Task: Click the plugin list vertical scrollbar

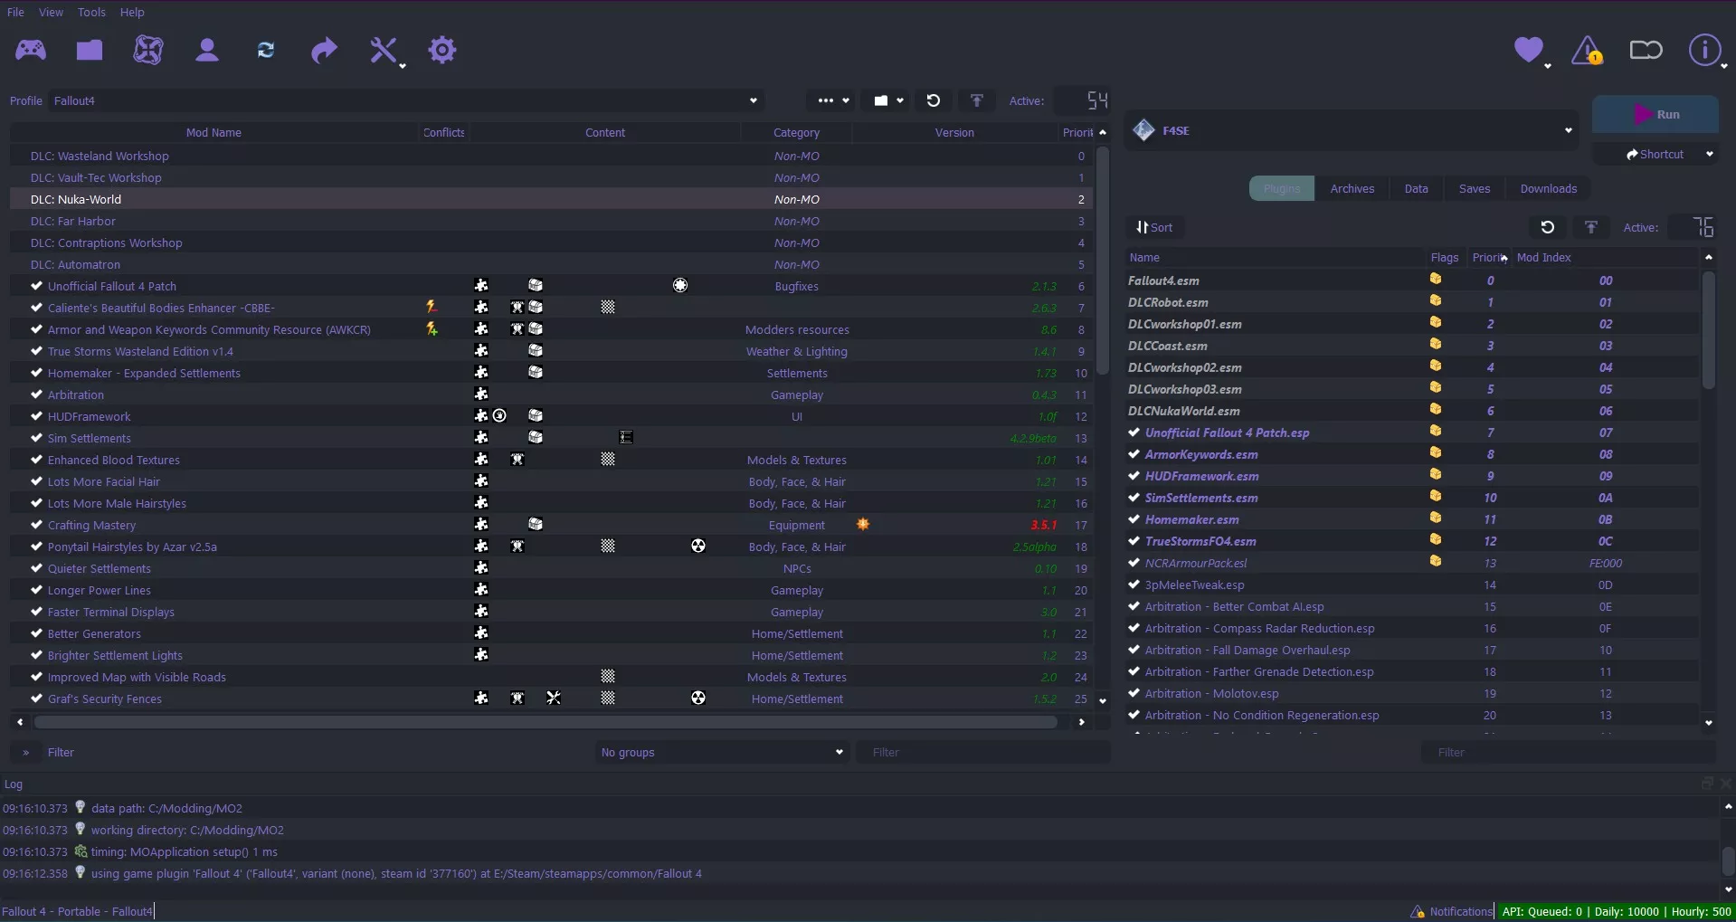Action: [1708, 330]
